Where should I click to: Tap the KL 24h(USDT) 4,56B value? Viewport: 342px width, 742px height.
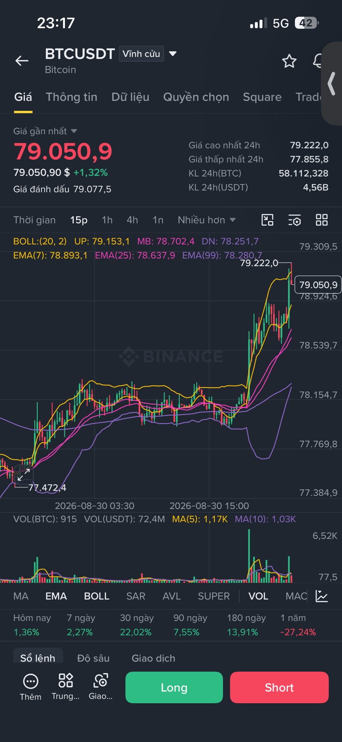pyautogui.click(x=316, y=188)
